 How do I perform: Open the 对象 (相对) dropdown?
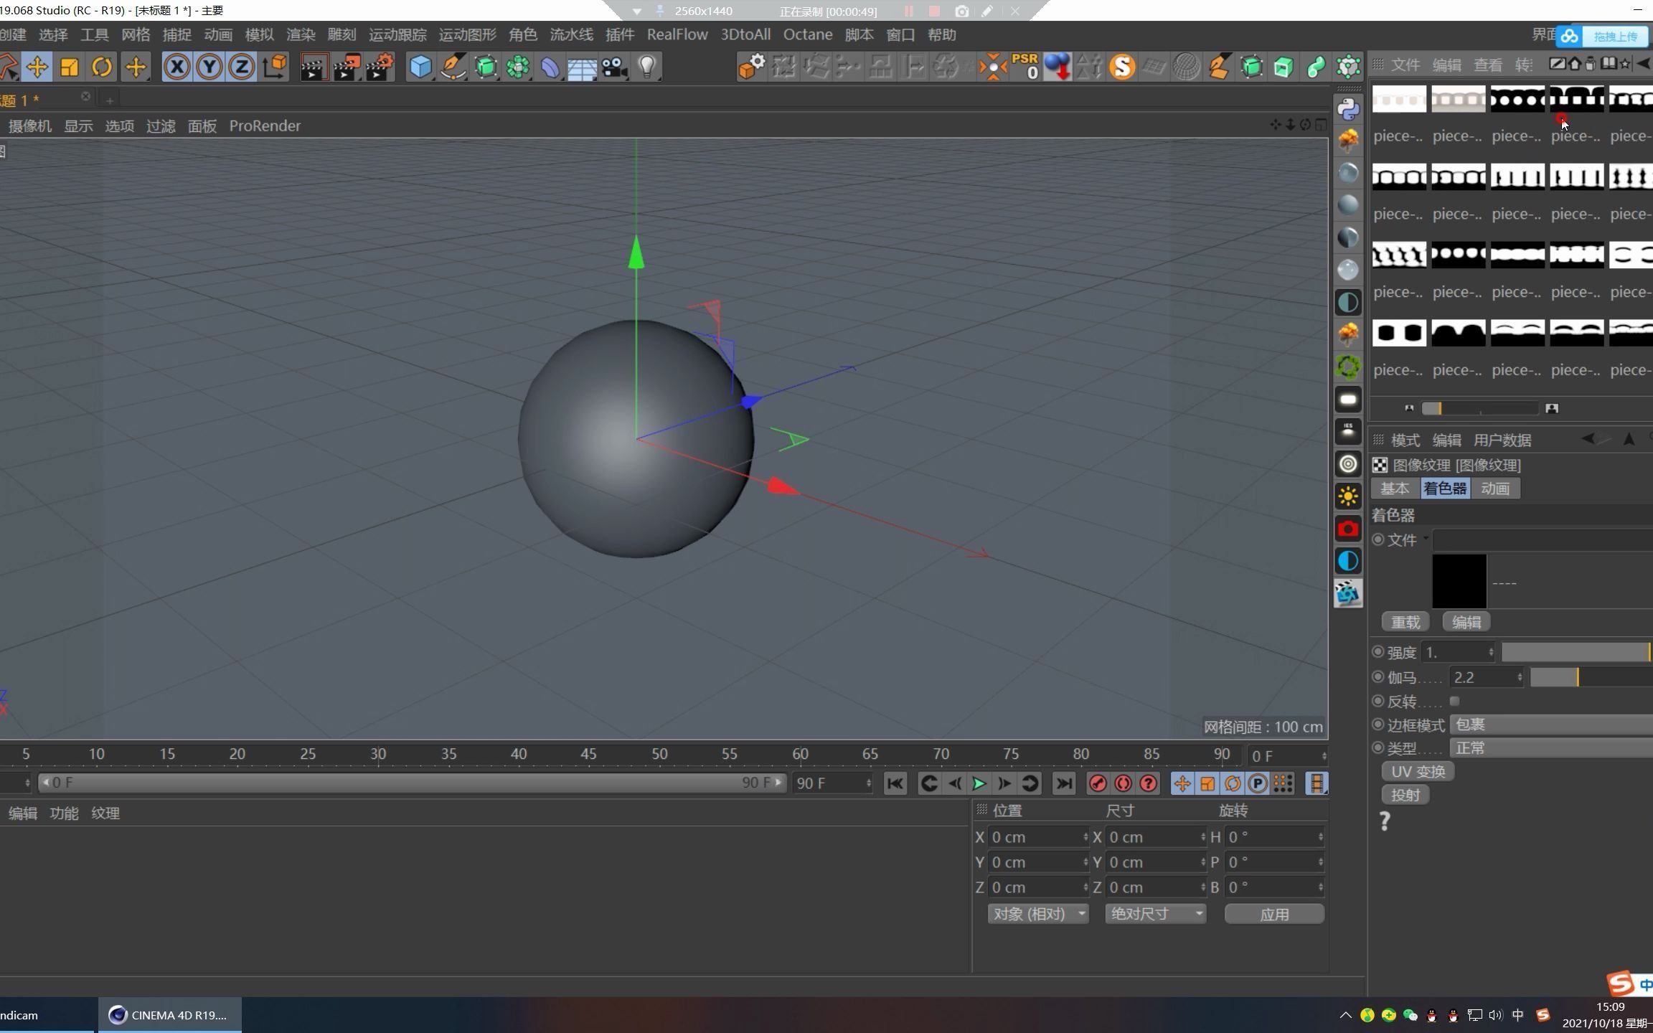tap(1037, 913)
